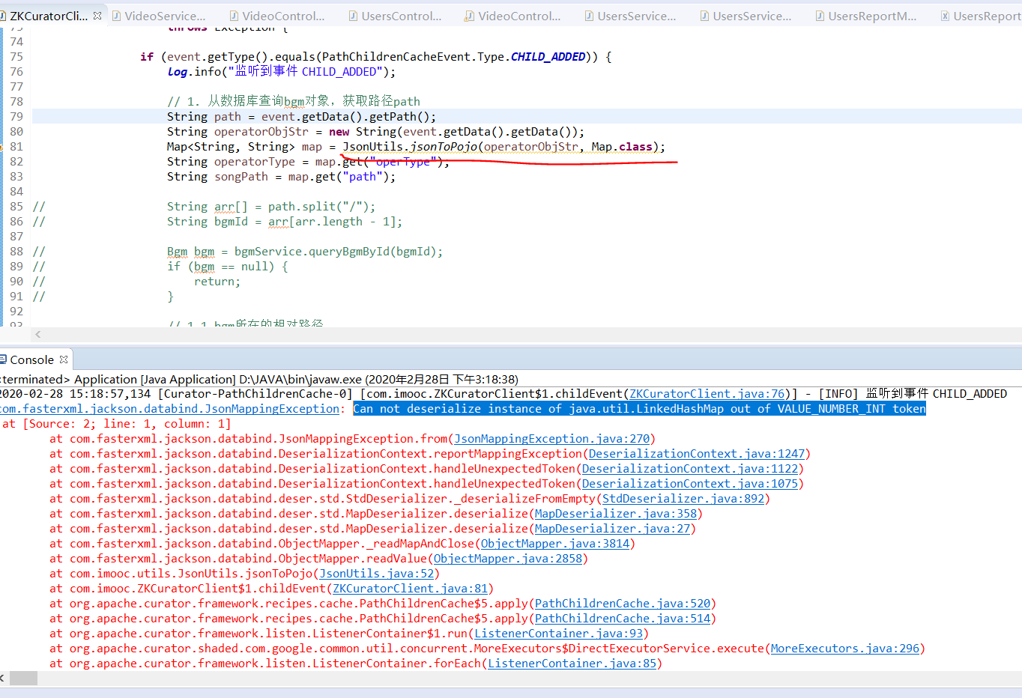Open JsonMappingException.java:270 stack link
Screen dimensions: 1022x698
pyautogui.click(x=552, y=439)
